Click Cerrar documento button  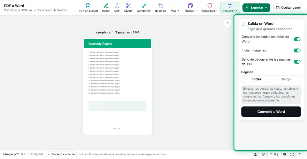[61, 154]
